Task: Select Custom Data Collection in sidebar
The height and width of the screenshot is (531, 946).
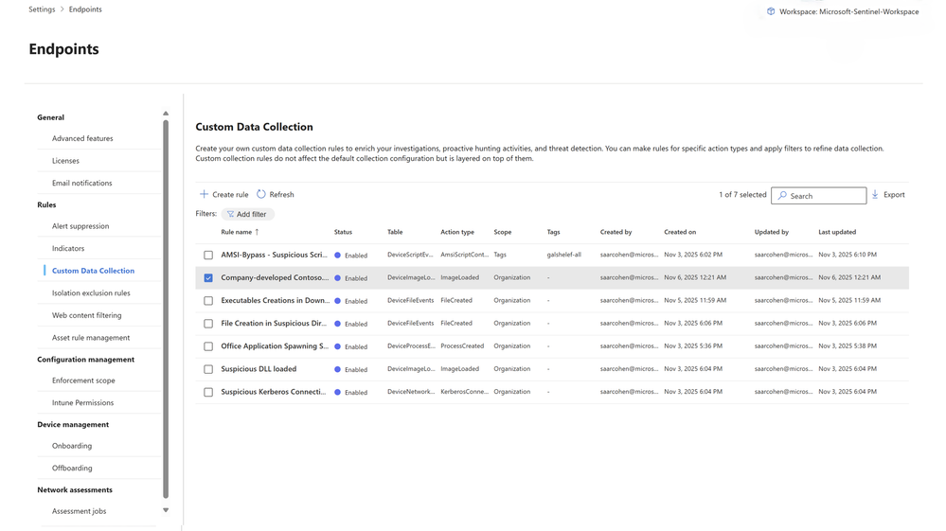Action: [93, 271]
